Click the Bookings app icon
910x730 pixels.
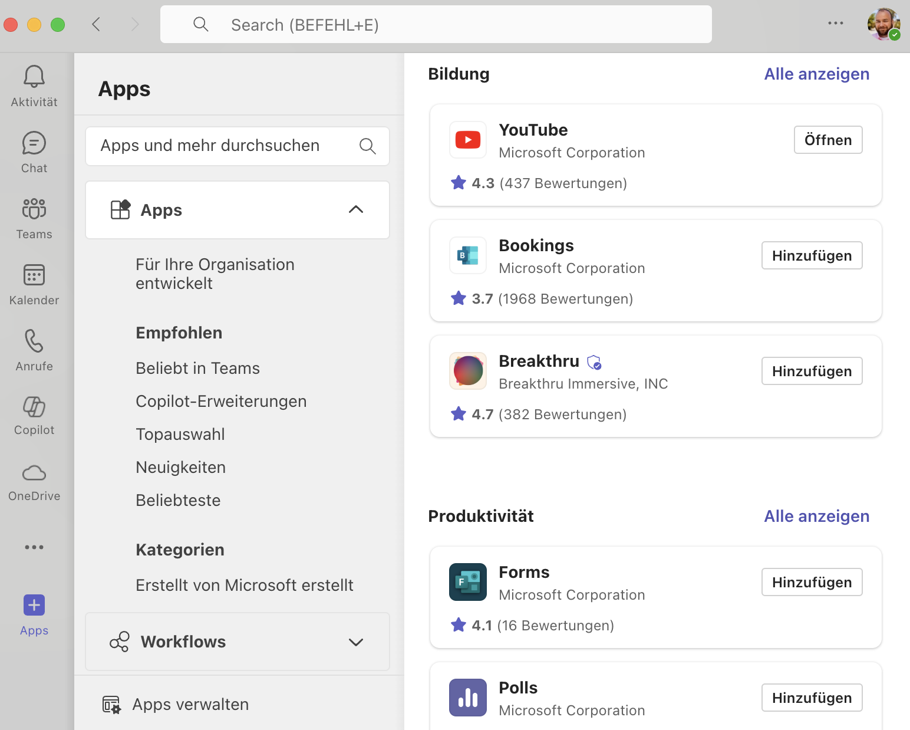[468, 255]
